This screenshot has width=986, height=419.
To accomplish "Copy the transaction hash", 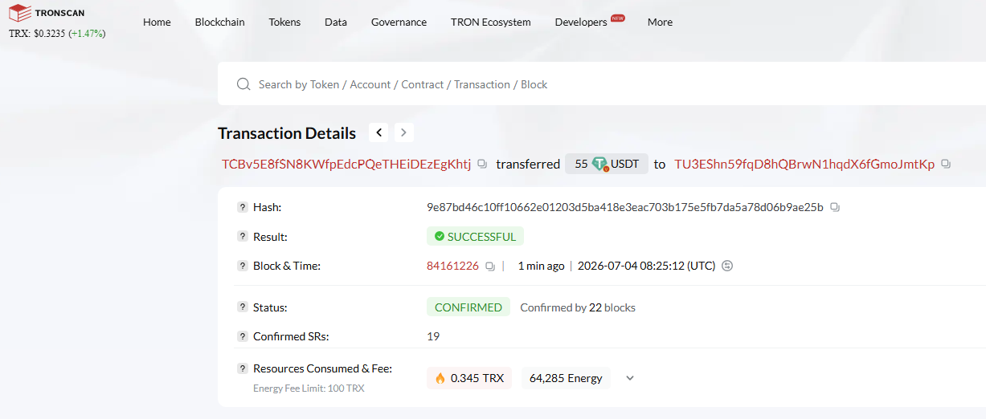I will pyautogui.click(x=835, y=207).
